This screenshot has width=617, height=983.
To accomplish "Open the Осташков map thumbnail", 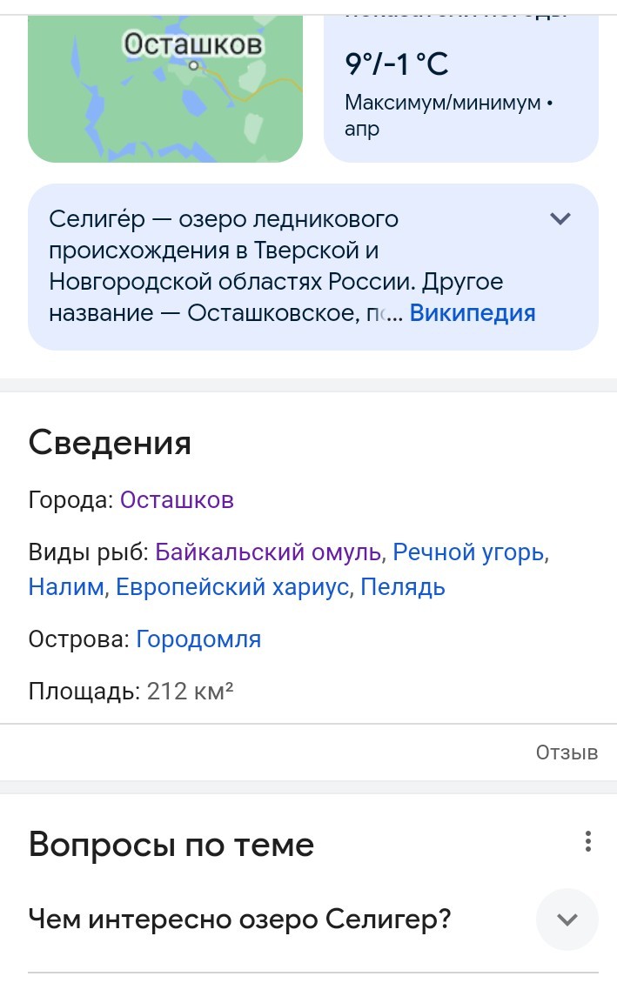I will tap(165, 89).
